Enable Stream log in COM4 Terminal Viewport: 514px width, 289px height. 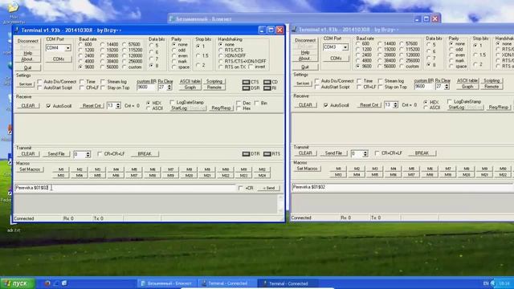(x=104, y=82)
